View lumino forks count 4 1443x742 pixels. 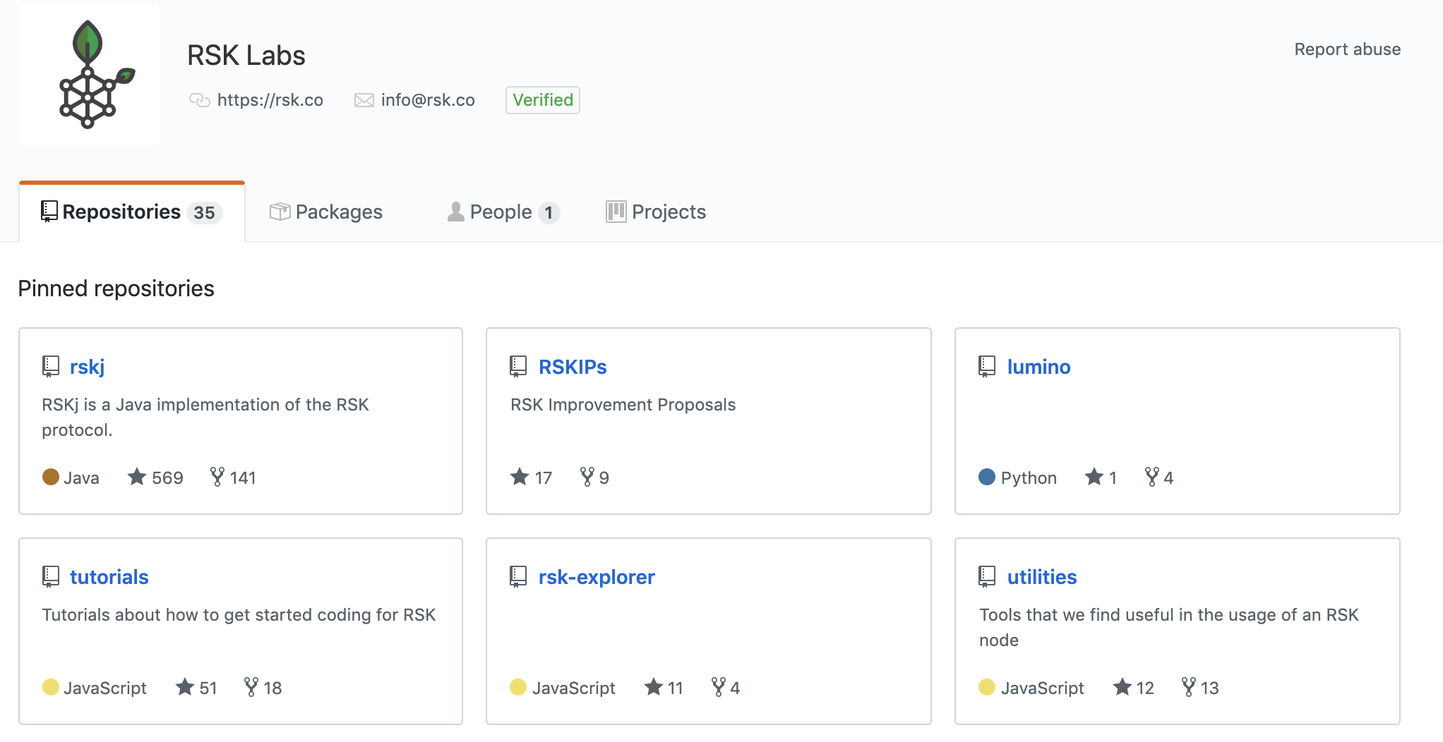click(x=1159, y=478)
